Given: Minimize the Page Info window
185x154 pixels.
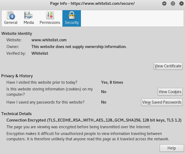Looking at the screenshot, I should [164, 3].
